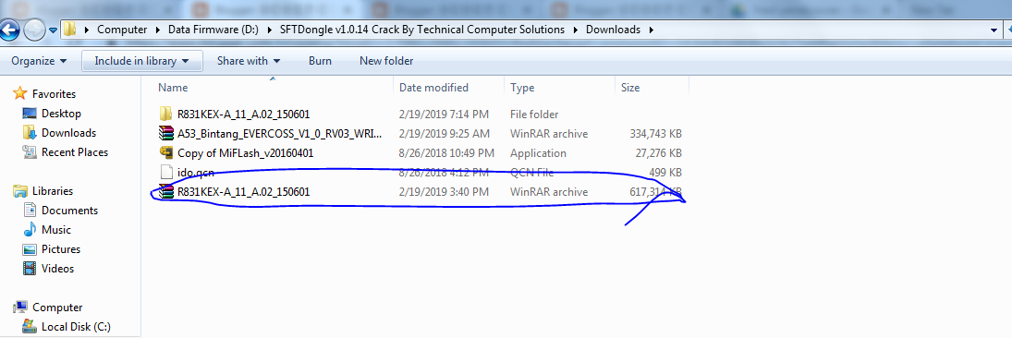Open the Organize menu
This screenshot has width=1012, height=338.
click(x=39, y=61)
